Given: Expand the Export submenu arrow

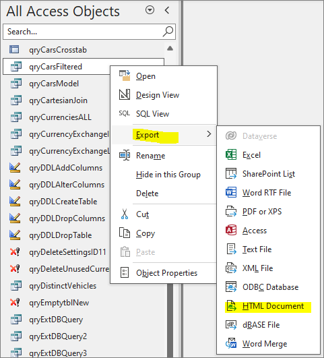Looking at the screenshot, I should pos(209,134).
